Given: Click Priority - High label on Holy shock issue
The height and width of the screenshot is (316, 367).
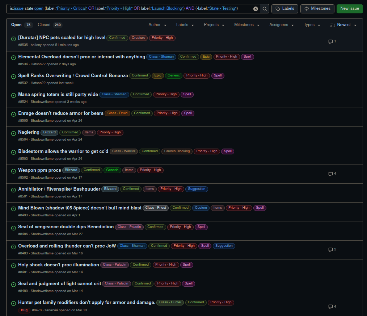Looking at the screenshot, I should coord(166,265).
